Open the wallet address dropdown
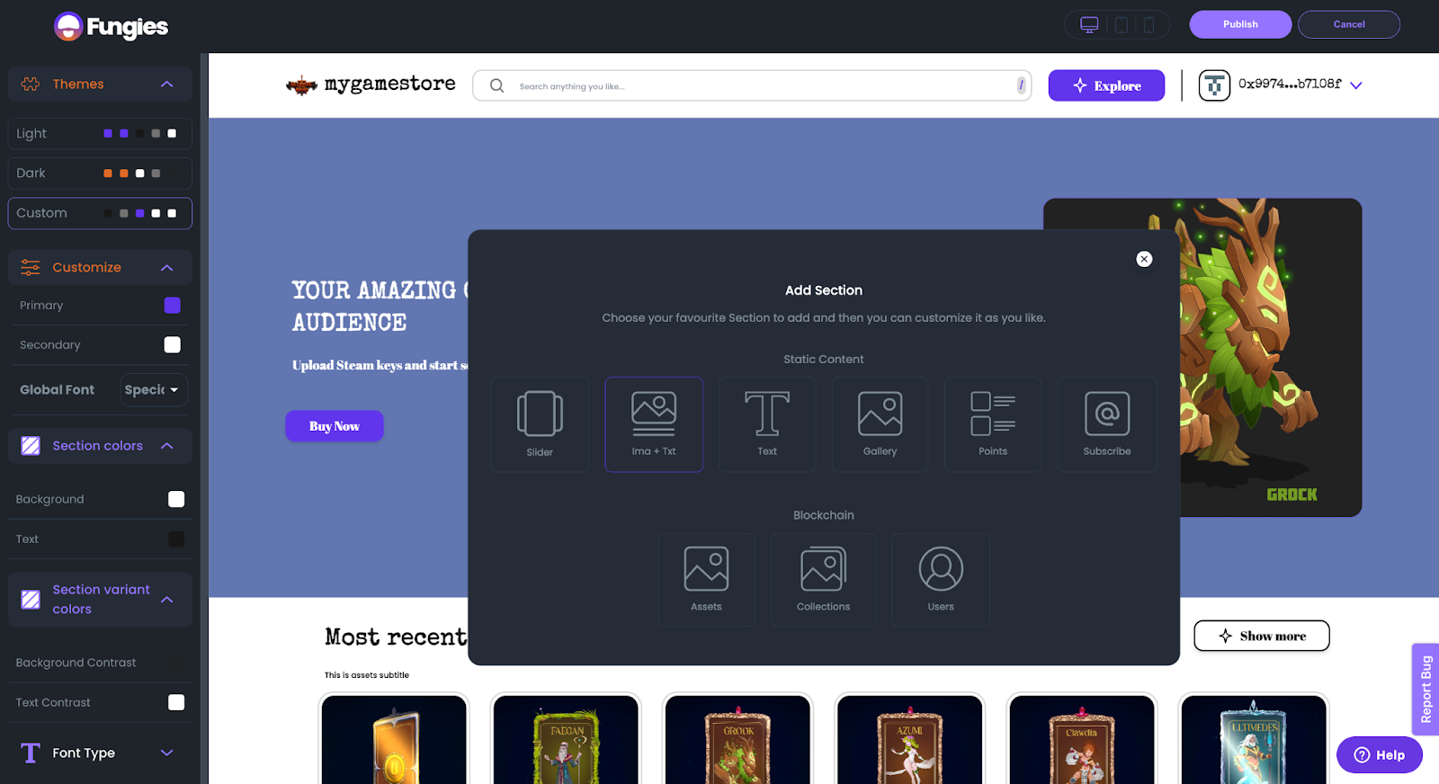The image size is (1439, 784). coord(1356,85)
